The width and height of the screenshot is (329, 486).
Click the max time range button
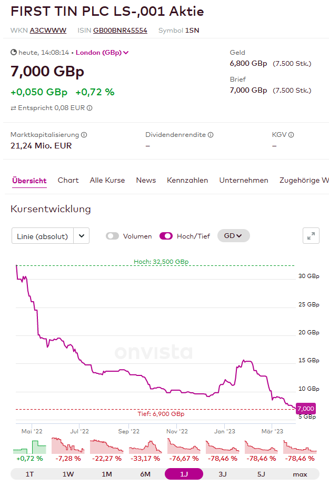pos(300,474)
